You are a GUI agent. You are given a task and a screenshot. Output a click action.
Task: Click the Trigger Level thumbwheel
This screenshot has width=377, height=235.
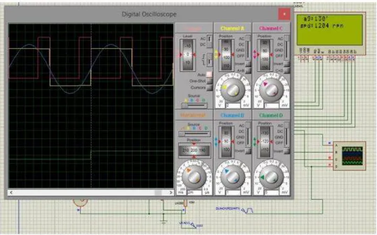tap(187, 55)
